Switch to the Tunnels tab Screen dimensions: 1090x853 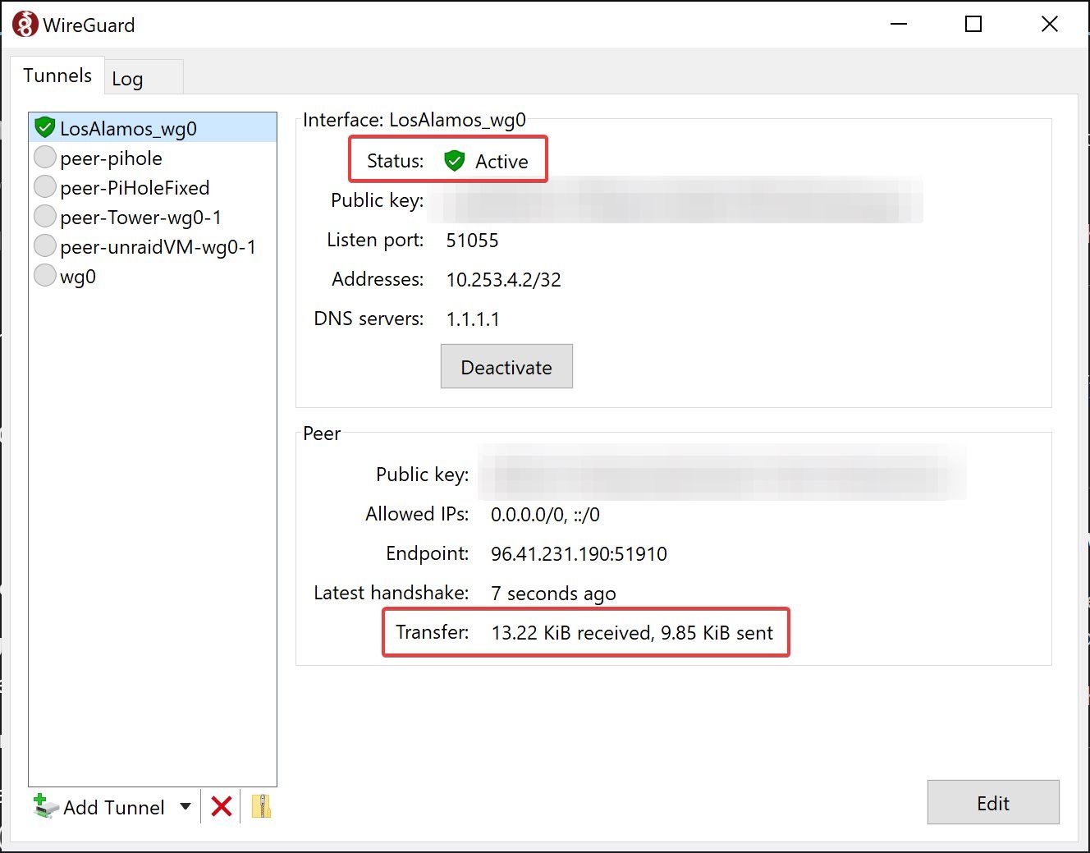(57, 76)
